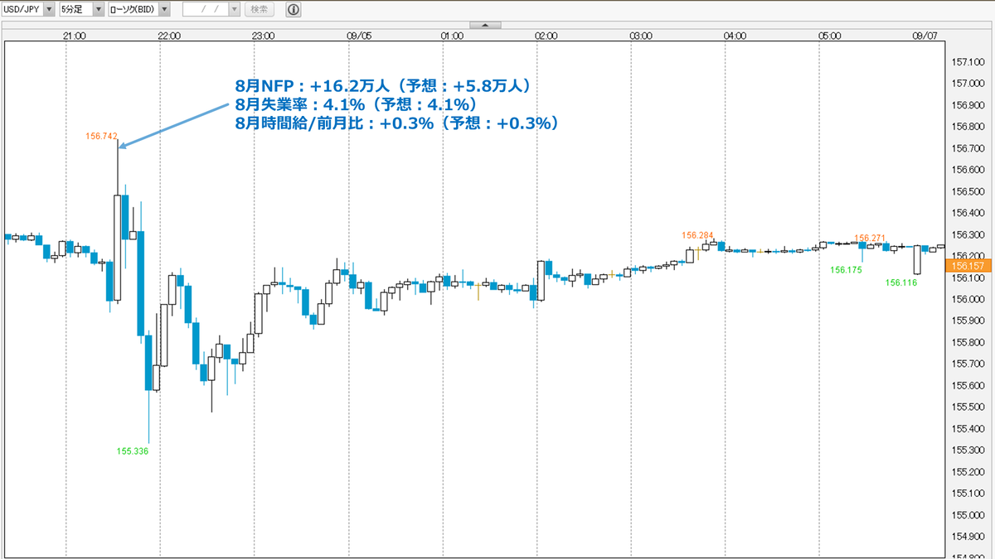Click the 156.284 orange price label
The image size is (995, 559).
coord(697,235)
